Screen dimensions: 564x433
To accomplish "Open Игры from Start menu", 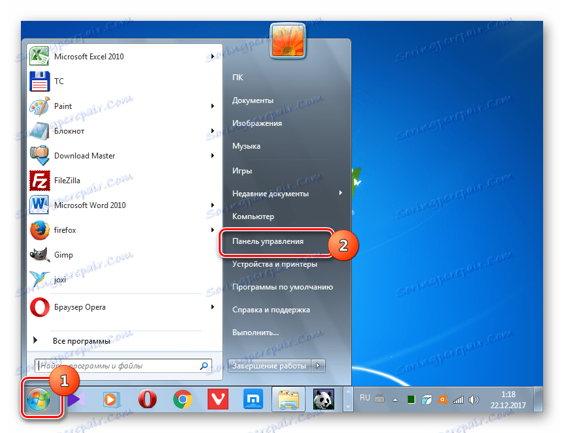I will coord(242,171).
